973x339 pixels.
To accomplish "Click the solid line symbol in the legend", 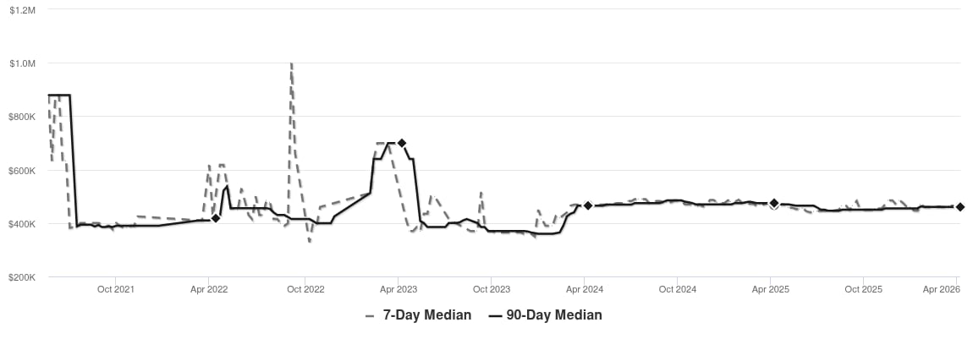I will pyautogui.click(x=495, y=315).
